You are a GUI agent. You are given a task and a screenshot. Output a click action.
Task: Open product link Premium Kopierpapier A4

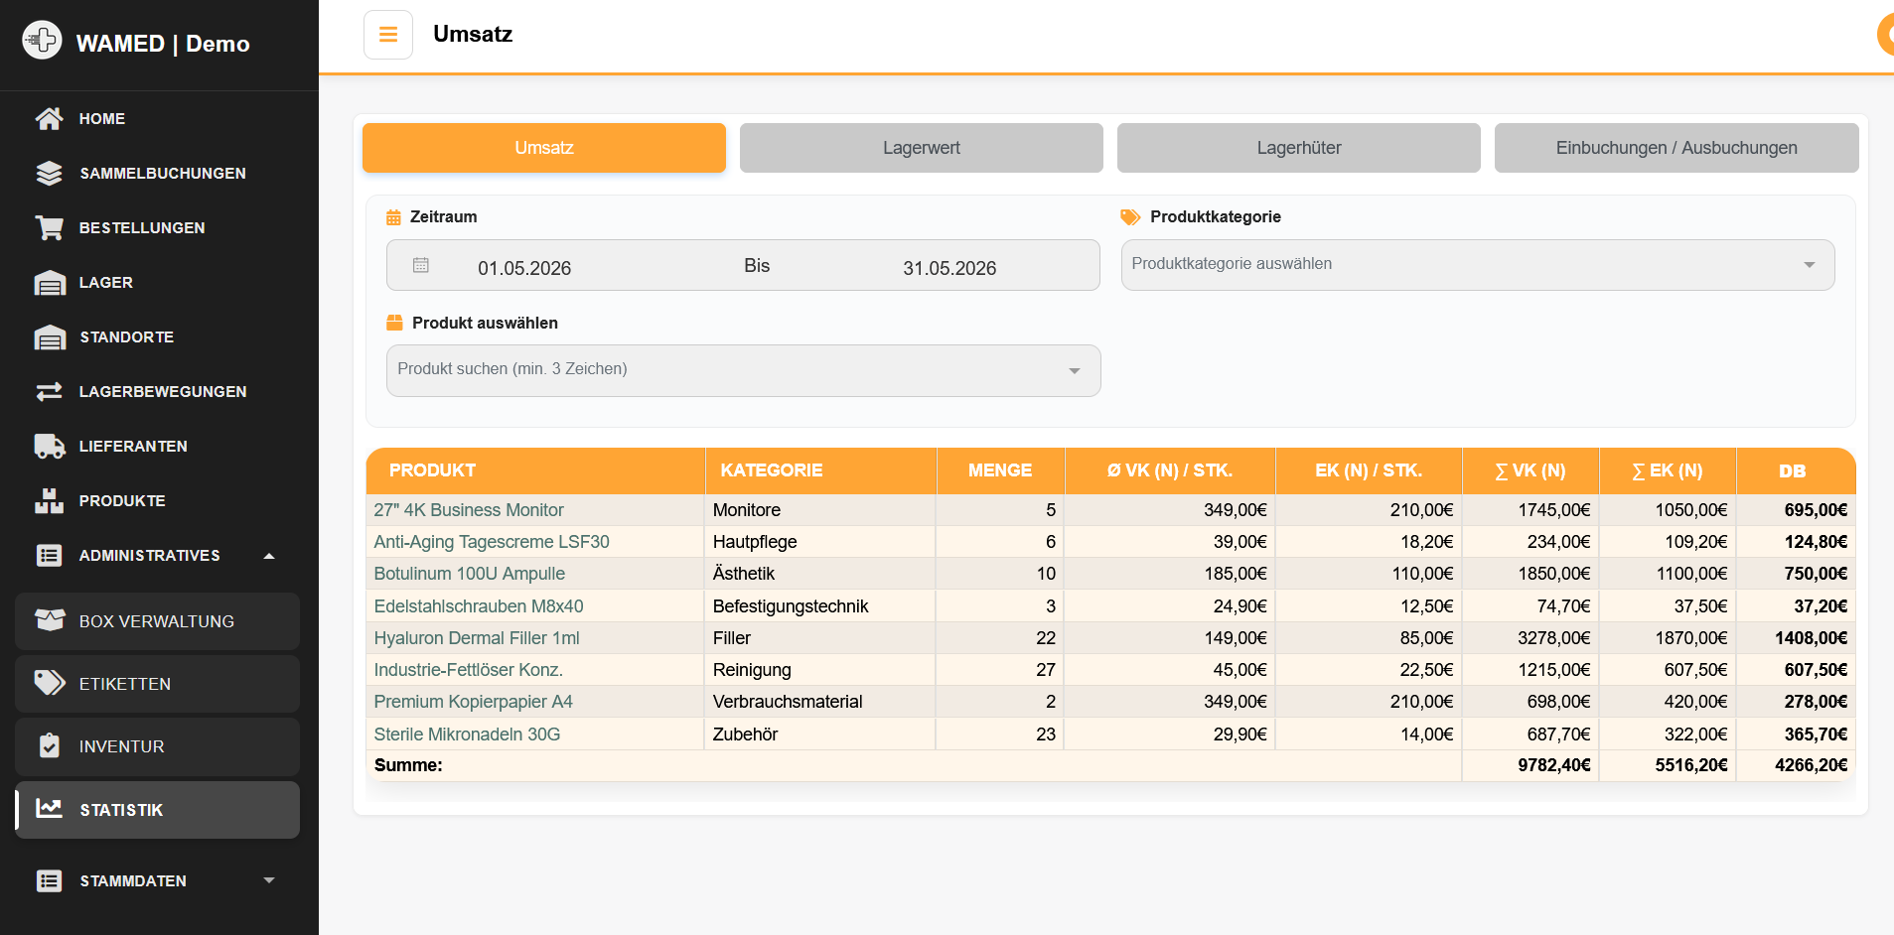pyautogui.click(x=473, y=702)
